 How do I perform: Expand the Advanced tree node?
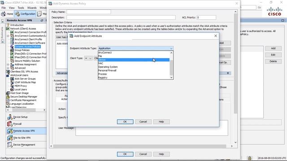coord(8,68)
